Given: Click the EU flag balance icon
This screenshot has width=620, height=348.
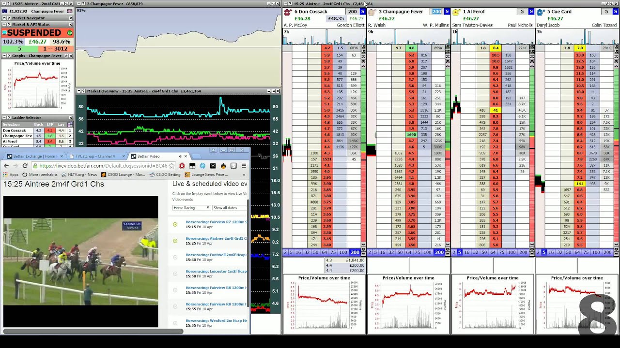Looking at the screenshot, I should click(5, 11).
